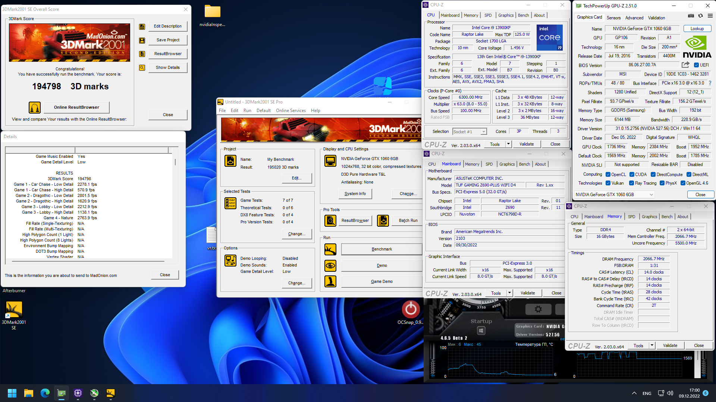Click the large Benchmark button
This screenshot has width=716, height=402.
point(382,249)
